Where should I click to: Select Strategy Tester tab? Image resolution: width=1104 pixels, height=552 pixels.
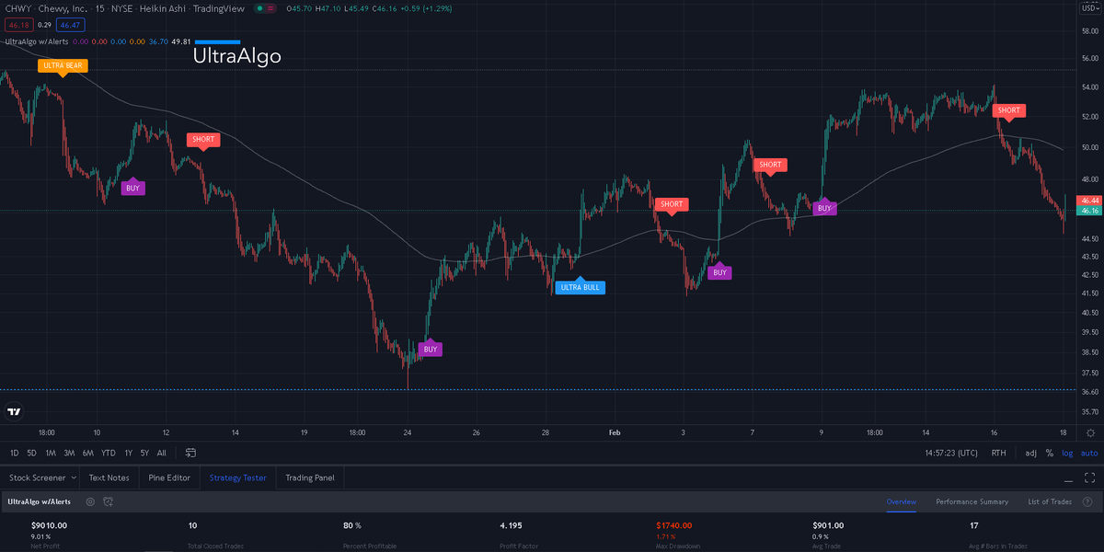click(237, 477)
